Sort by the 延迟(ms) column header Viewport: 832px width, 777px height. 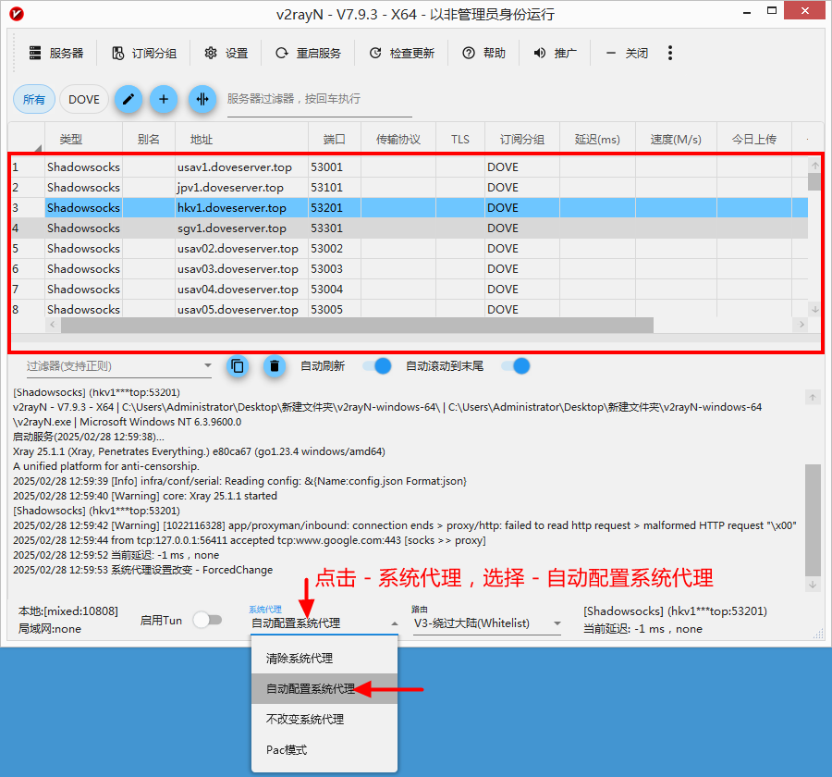[x=597, y=139]
